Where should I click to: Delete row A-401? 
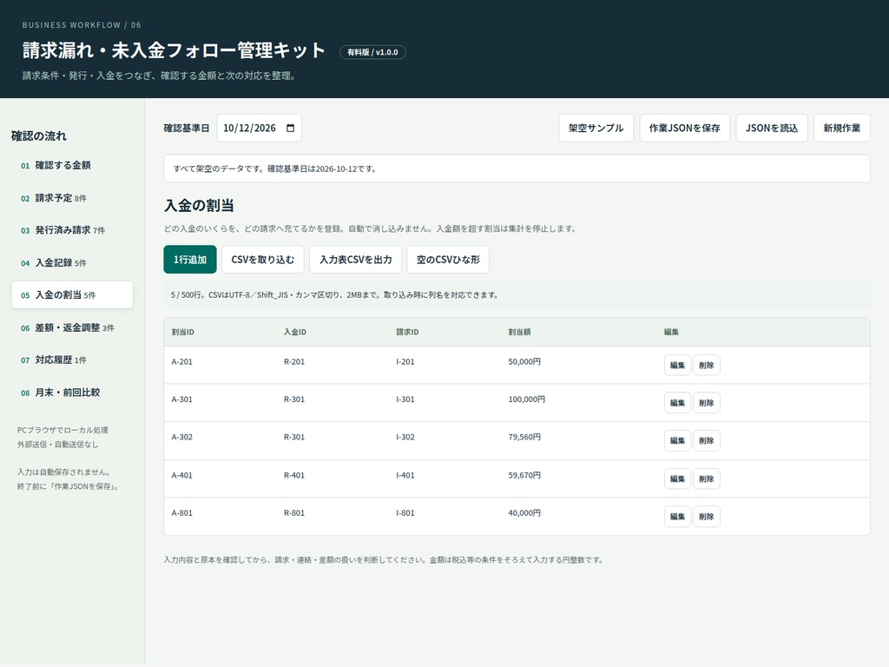pos(707,479)
